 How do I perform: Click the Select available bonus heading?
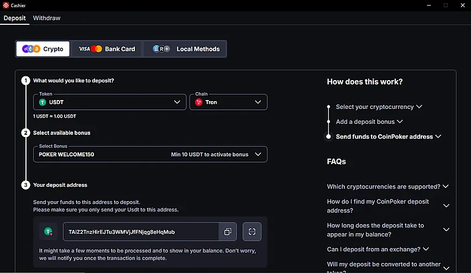point(61,133)
